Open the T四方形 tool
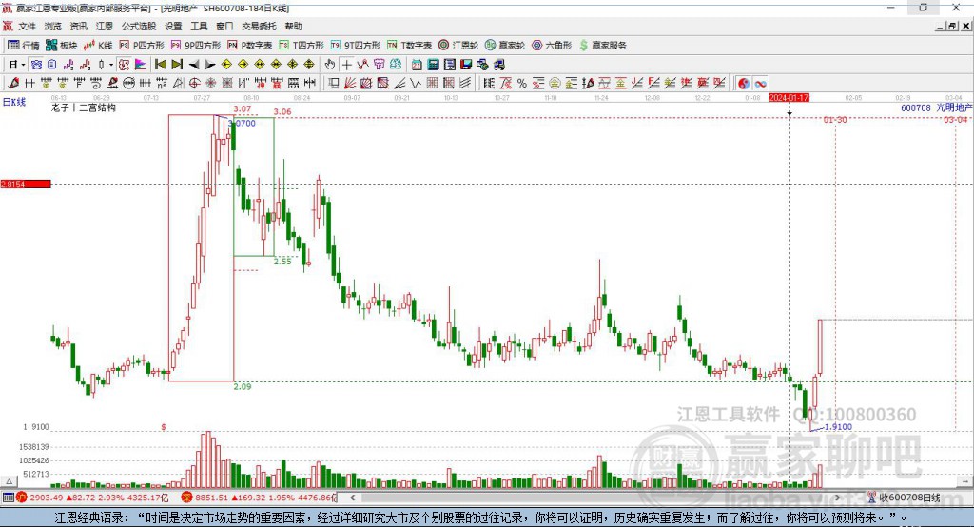The width and height of the screenshot is (974, 527). pos(302,46)
